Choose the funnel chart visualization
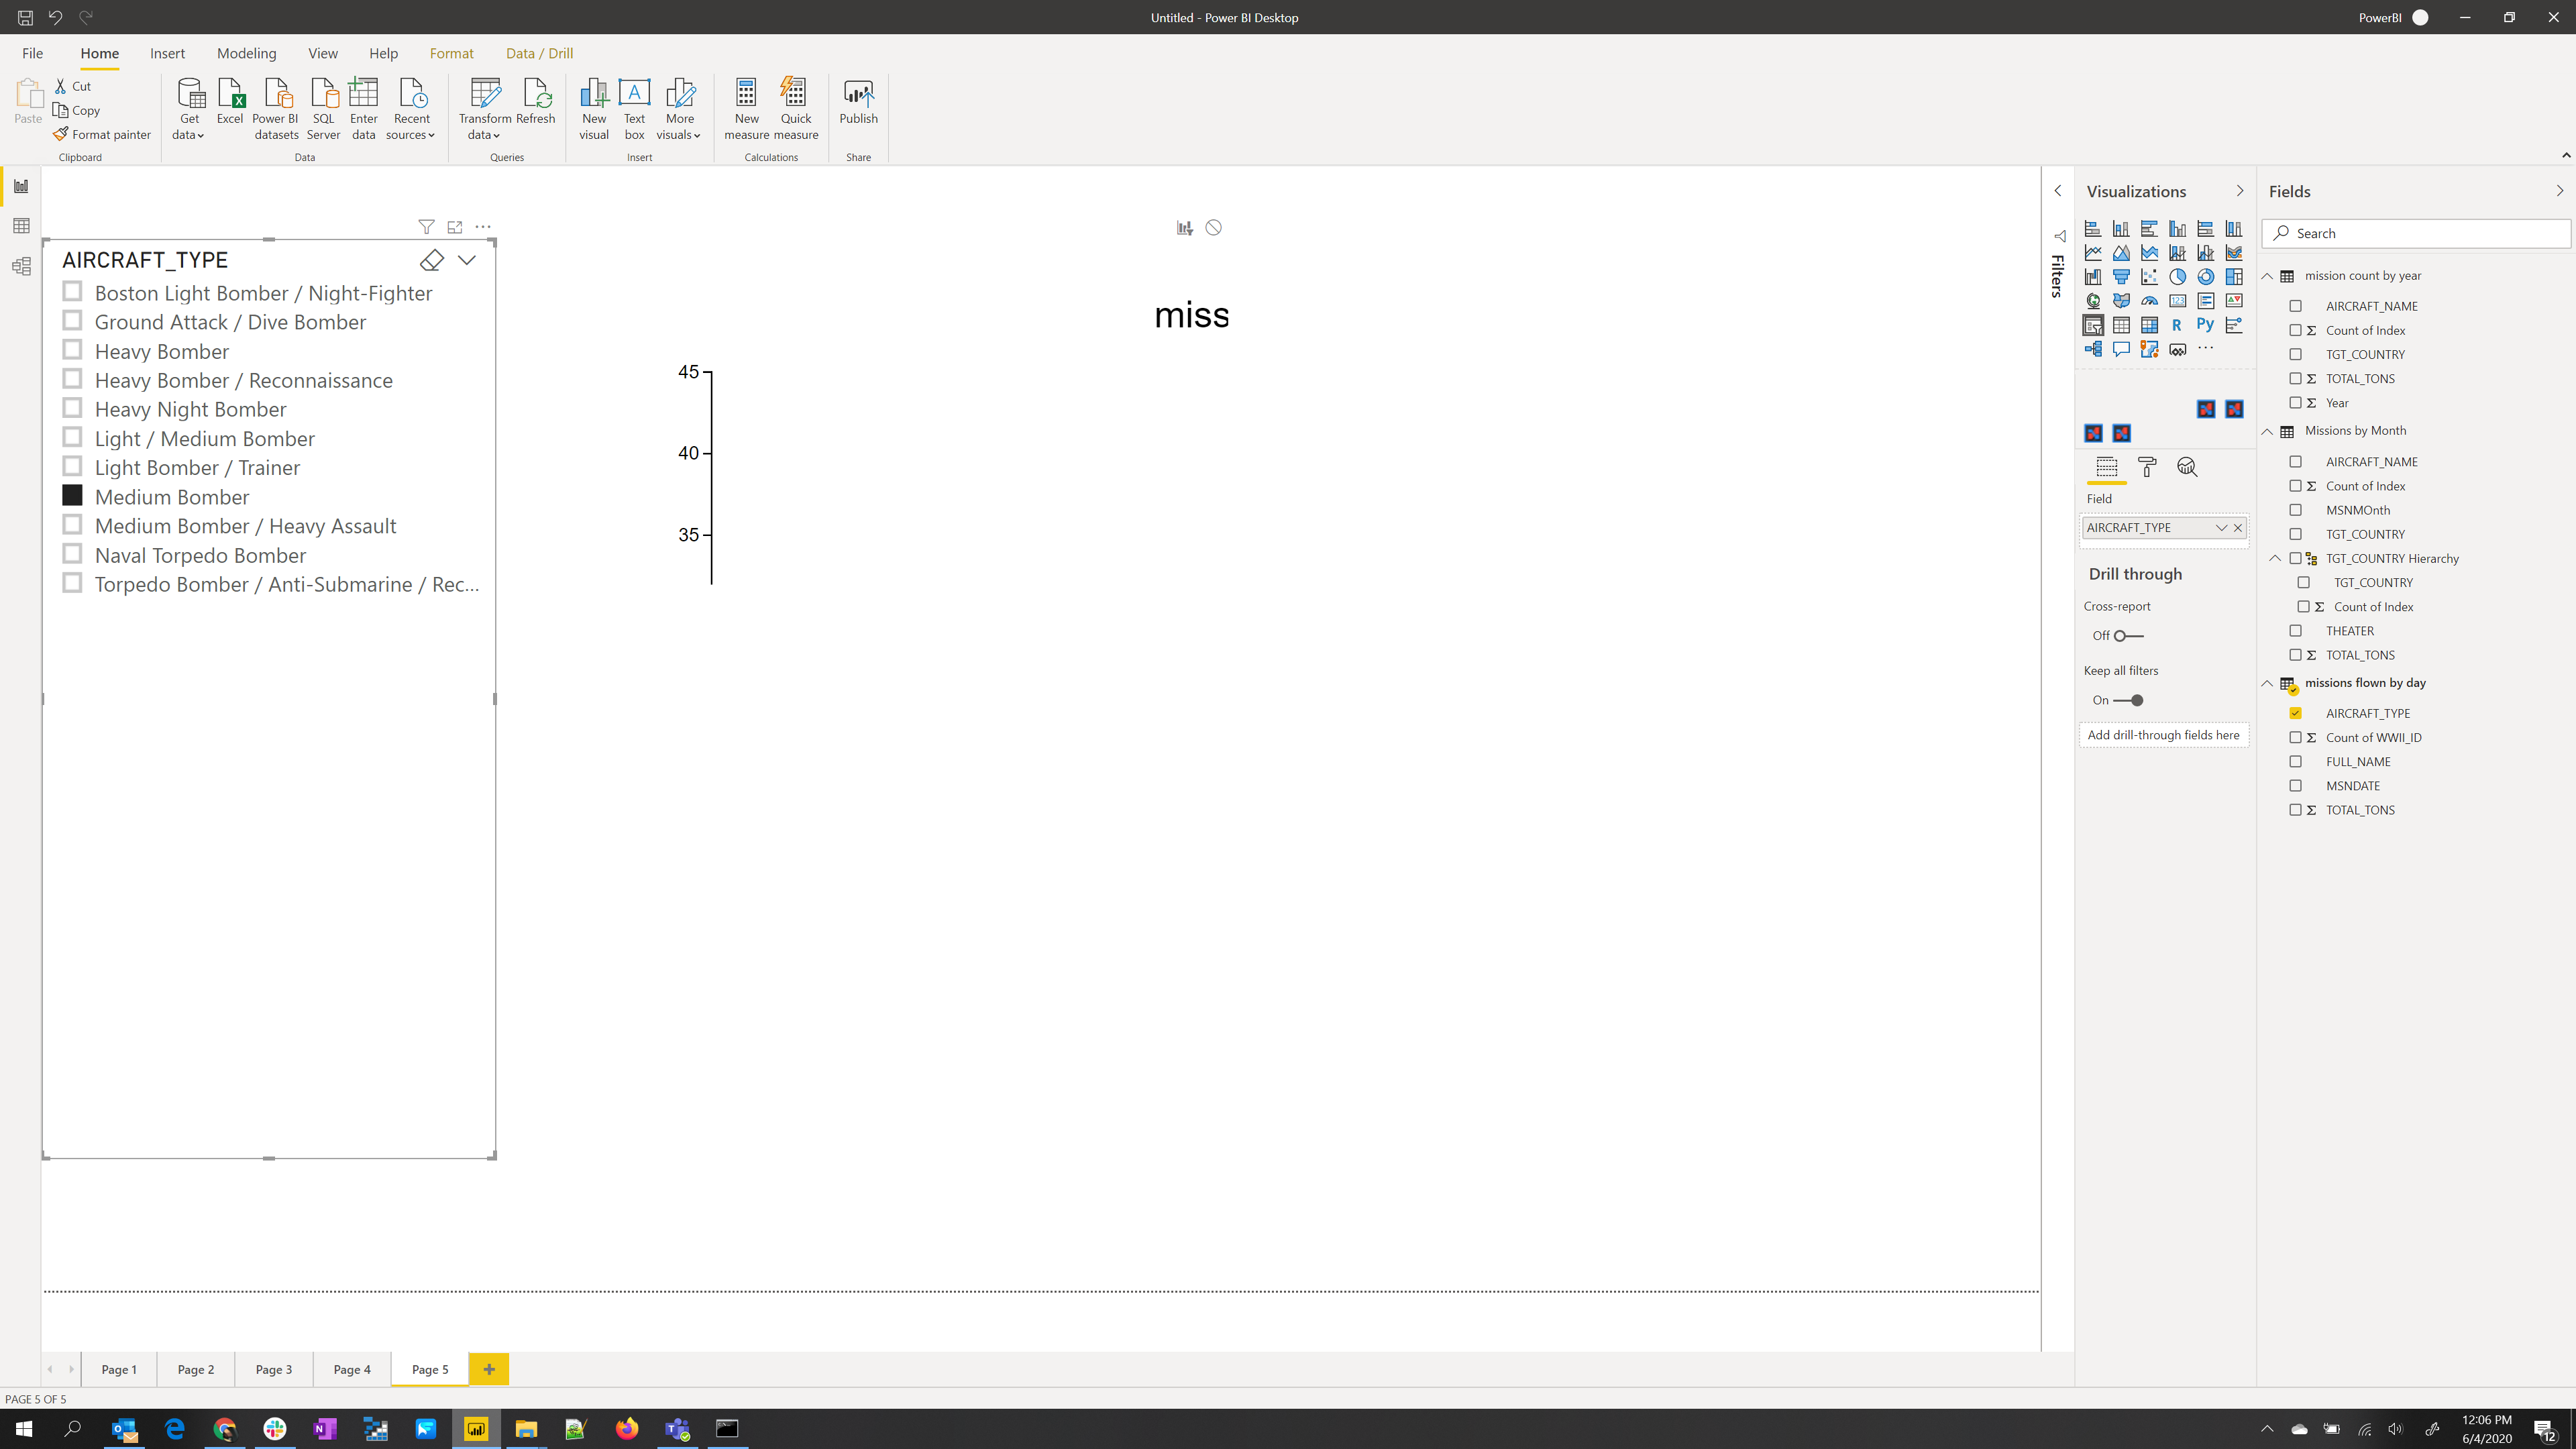The width and height of the screenshot is (2576, 1449). [2121, 277]
